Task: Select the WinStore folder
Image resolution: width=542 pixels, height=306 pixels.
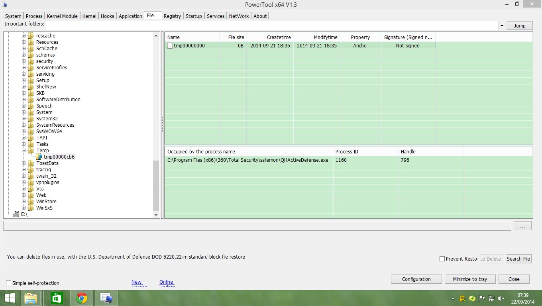Action: pos(46,202)
